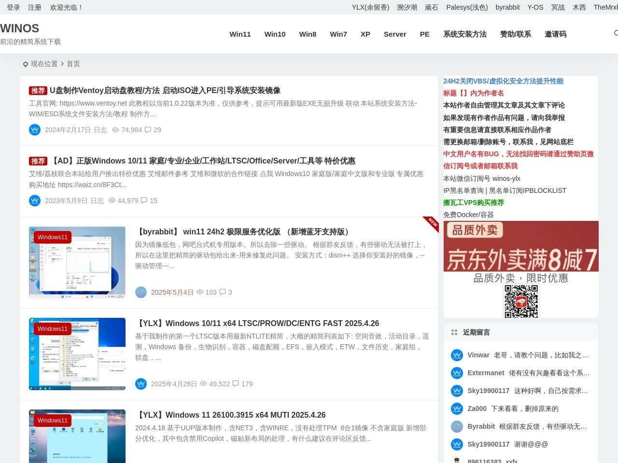The width and height of the screenshot is (618, 463).
Task: Click 日志 category on Ventoy post
Action: click(x=100, y=130)
